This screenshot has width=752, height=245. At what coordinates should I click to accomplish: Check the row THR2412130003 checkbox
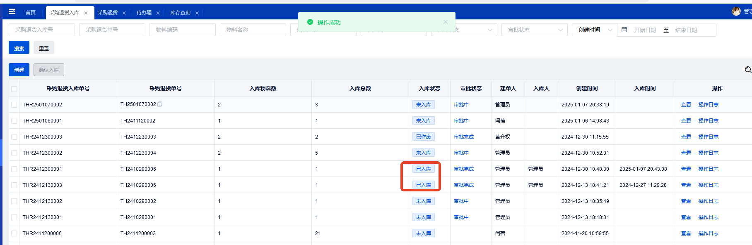coord(14,185)
